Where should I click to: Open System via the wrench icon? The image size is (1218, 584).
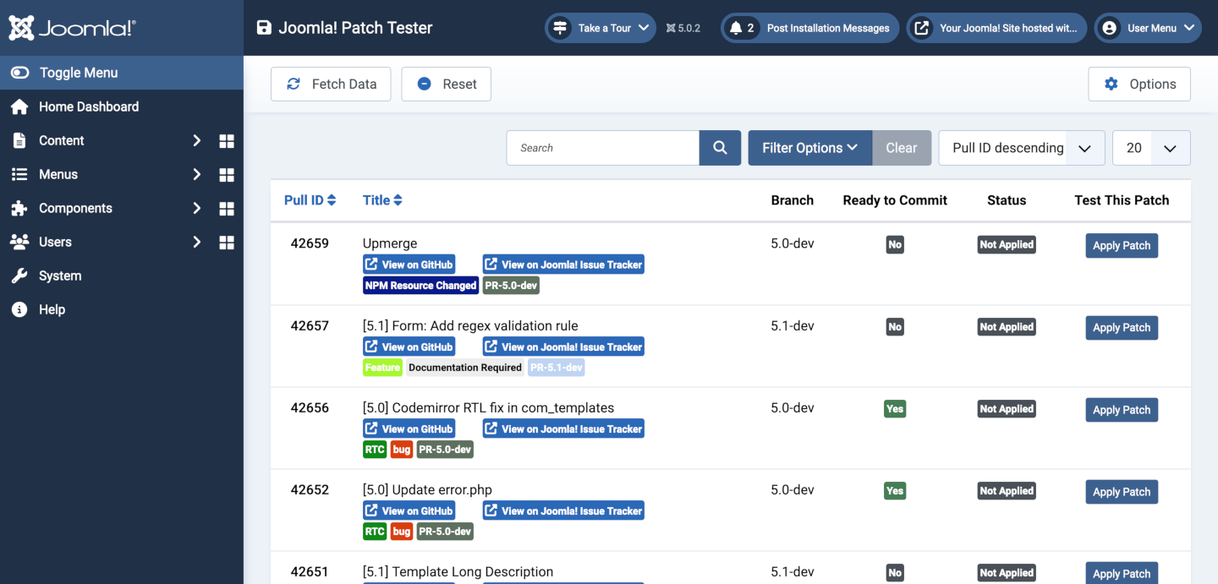[19, 276]
